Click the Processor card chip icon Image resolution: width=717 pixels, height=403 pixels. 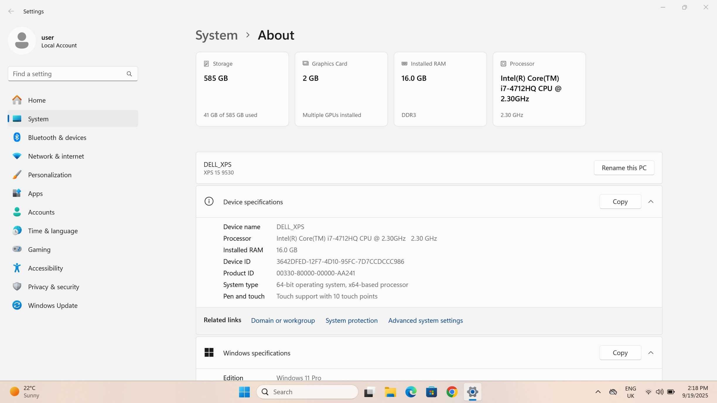[x=503, y=64]
